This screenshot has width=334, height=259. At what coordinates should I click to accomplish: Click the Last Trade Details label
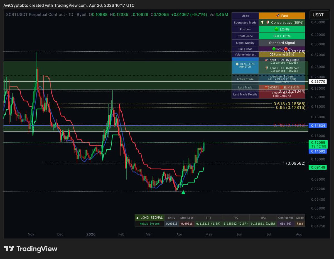pos(245,94)
